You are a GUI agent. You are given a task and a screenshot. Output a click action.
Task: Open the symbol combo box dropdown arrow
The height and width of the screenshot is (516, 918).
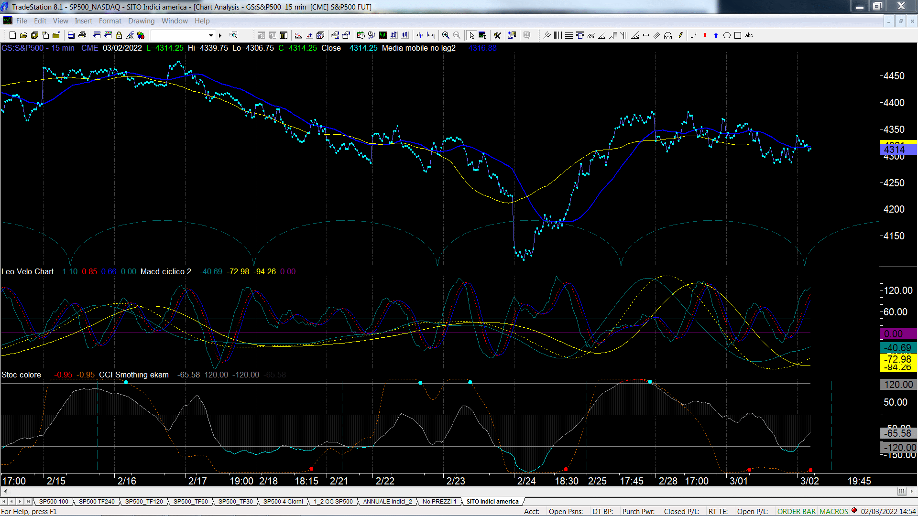(211, 35)
